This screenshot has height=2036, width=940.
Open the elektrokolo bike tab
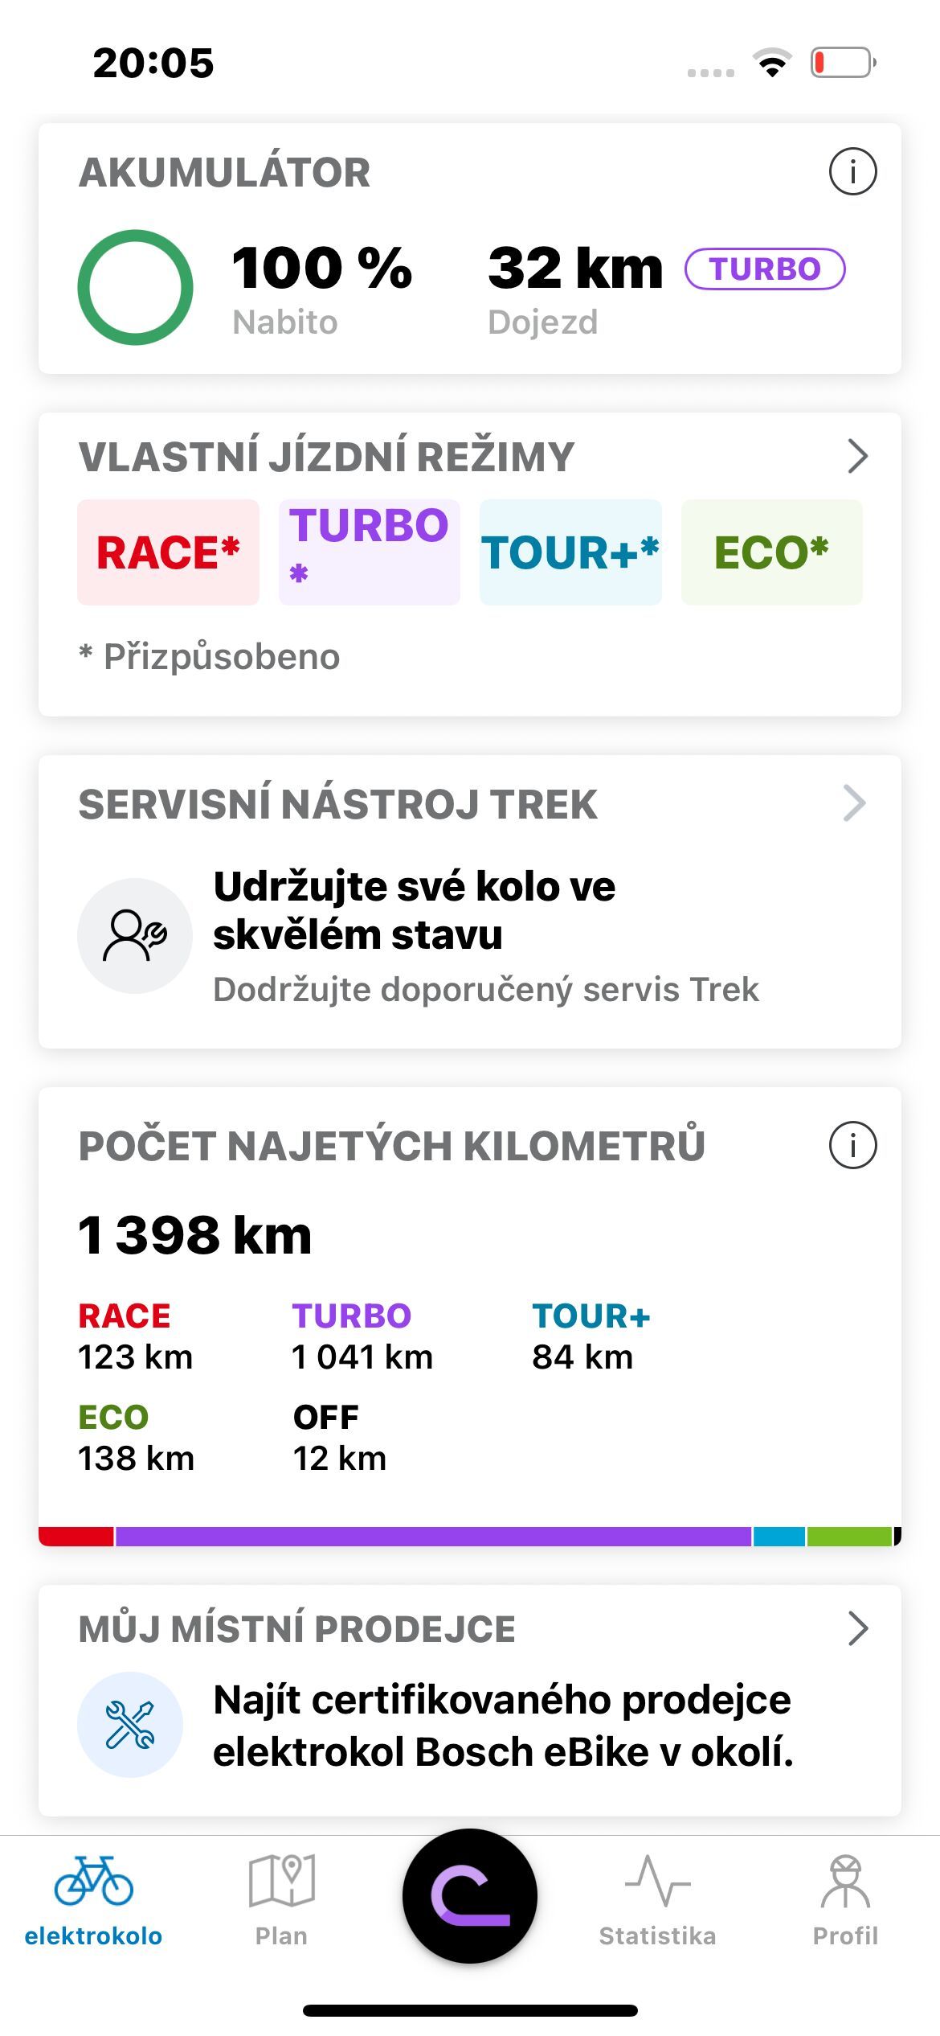[x=93, y=1901]
